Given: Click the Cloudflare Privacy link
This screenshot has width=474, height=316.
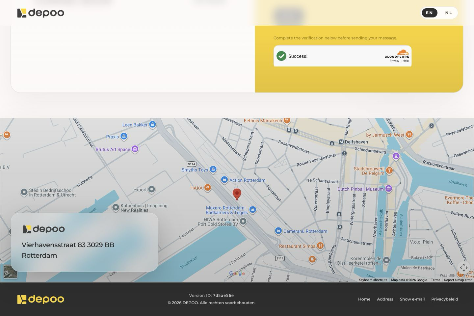Looking at the screenshot, I should pyautogui.click(x=394, y=61).
